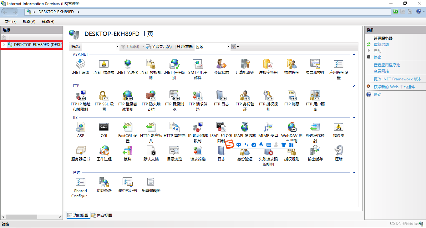Screen dimensions: 426x228
Task: Open the IIS 错误页 feature
Action: click(338, 130)
